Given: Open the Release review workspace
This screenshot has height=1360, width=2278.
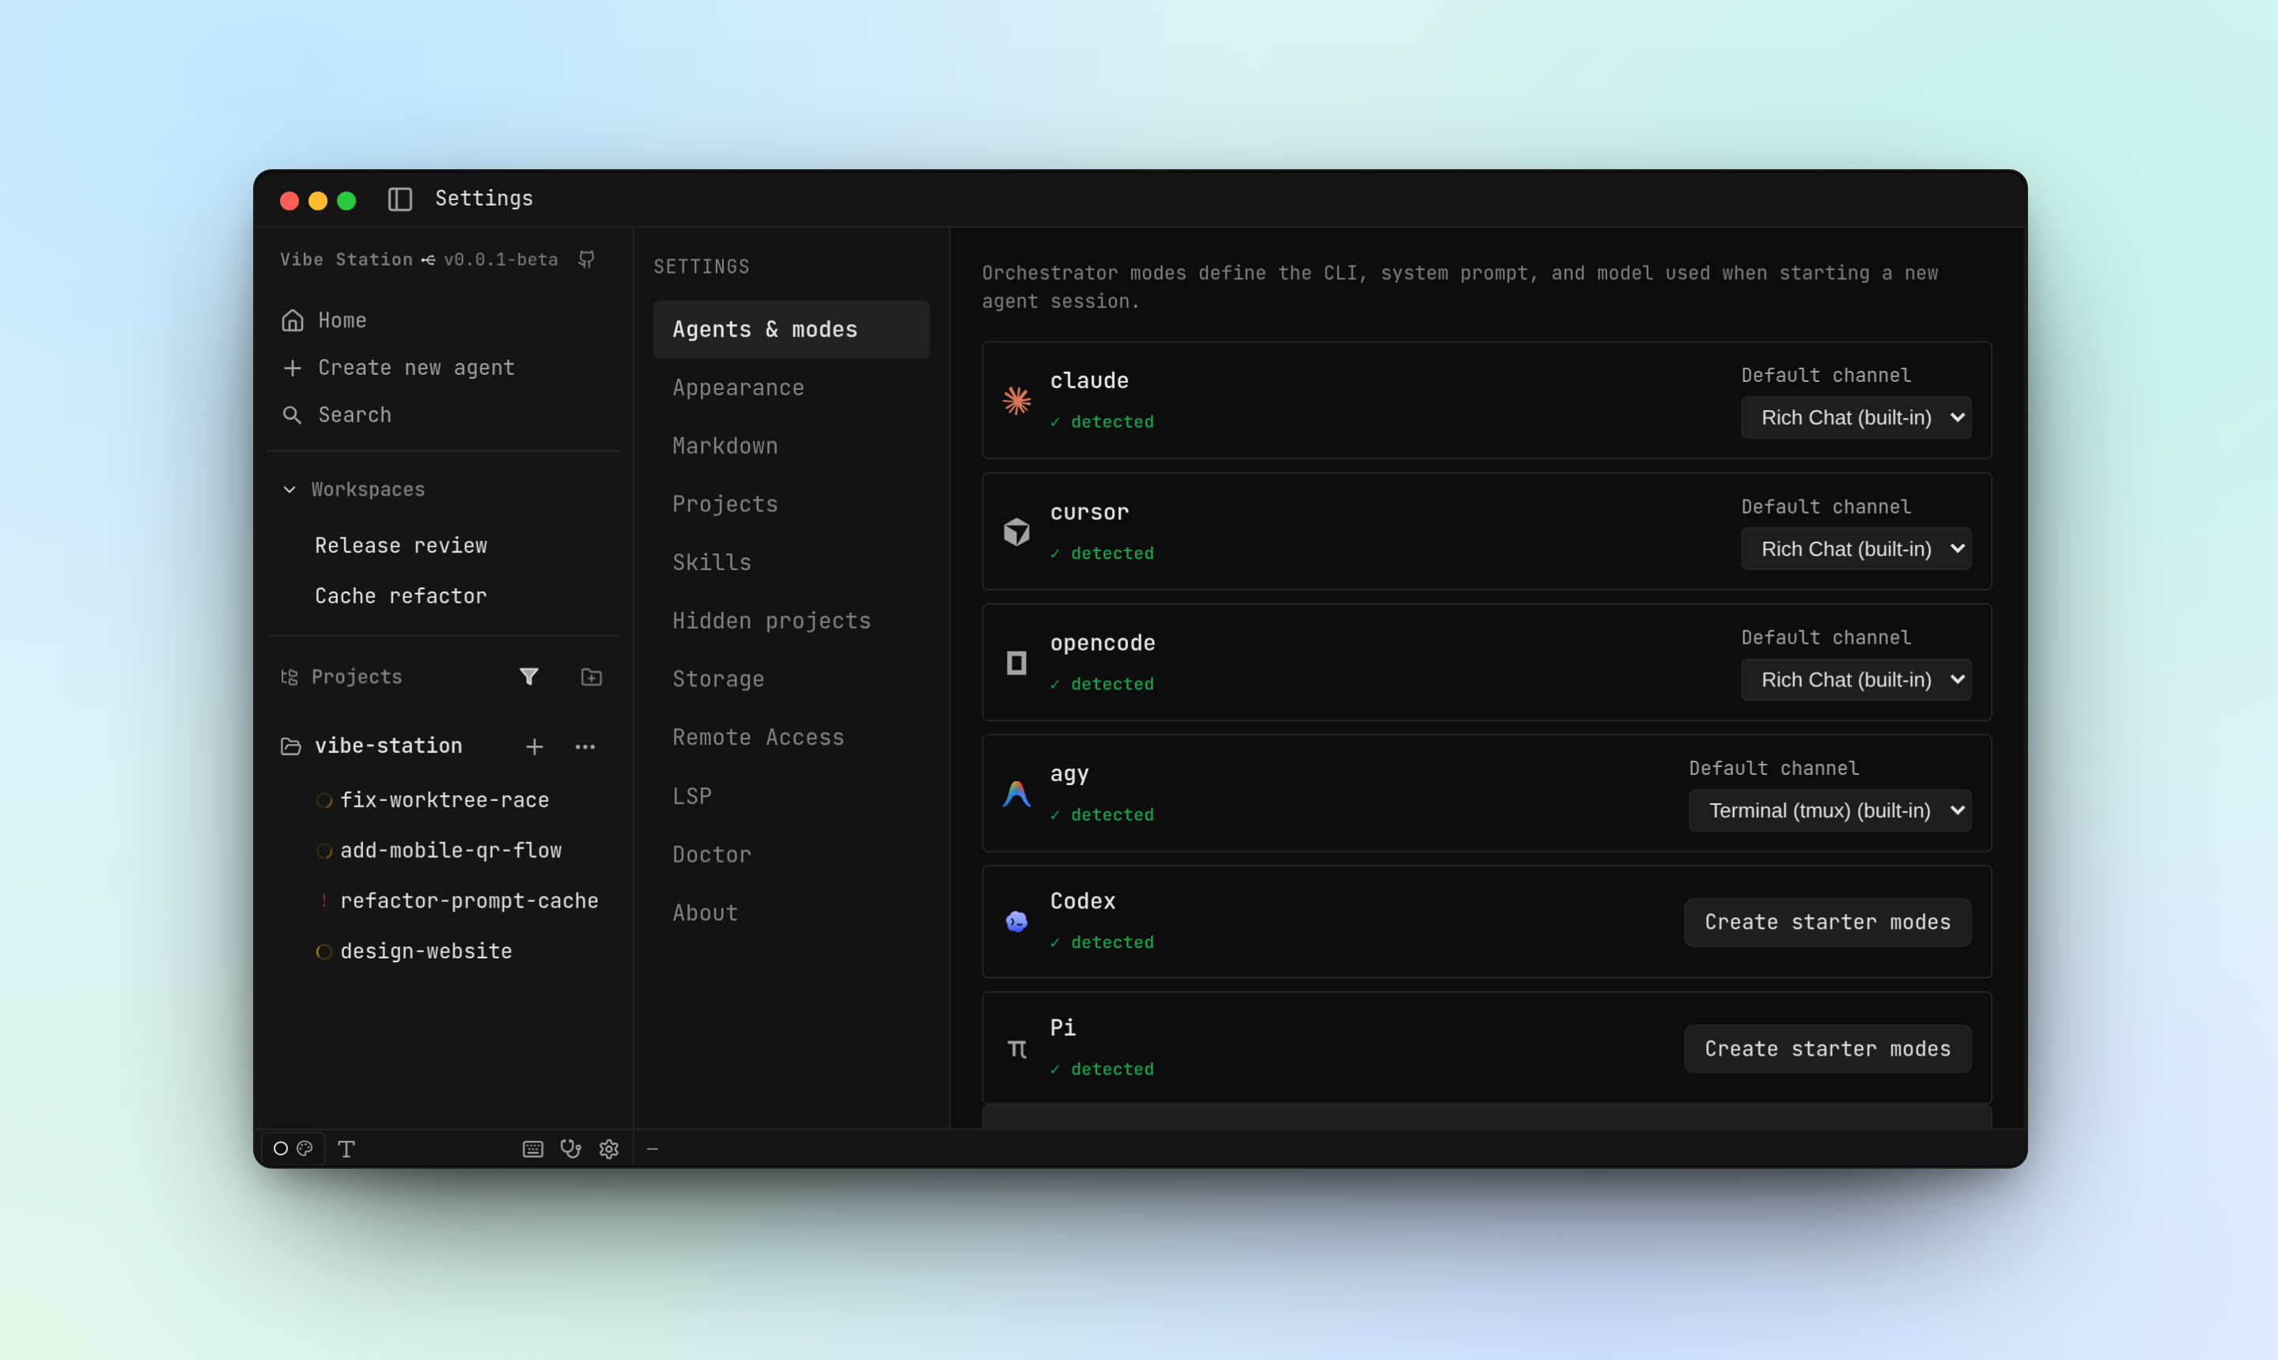Looking at the screenshot, I should [400, 546].
